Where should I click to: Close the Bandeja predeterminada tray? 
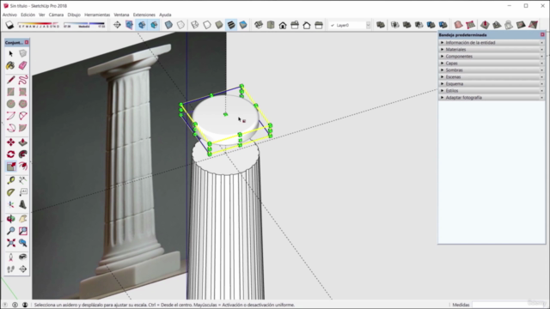tap(542, 34)
